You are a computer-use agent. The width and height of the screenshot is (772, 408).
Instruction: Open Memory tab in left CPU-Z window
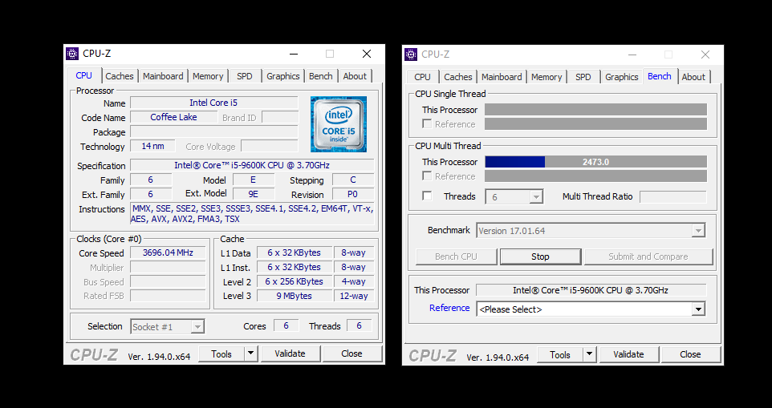click(x=208, y=76)
